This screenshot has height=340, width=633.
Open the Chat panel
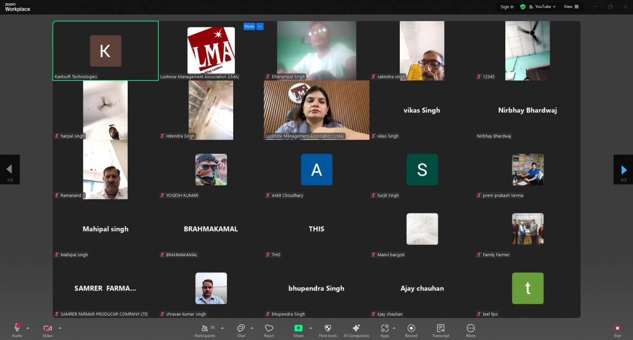241,331
